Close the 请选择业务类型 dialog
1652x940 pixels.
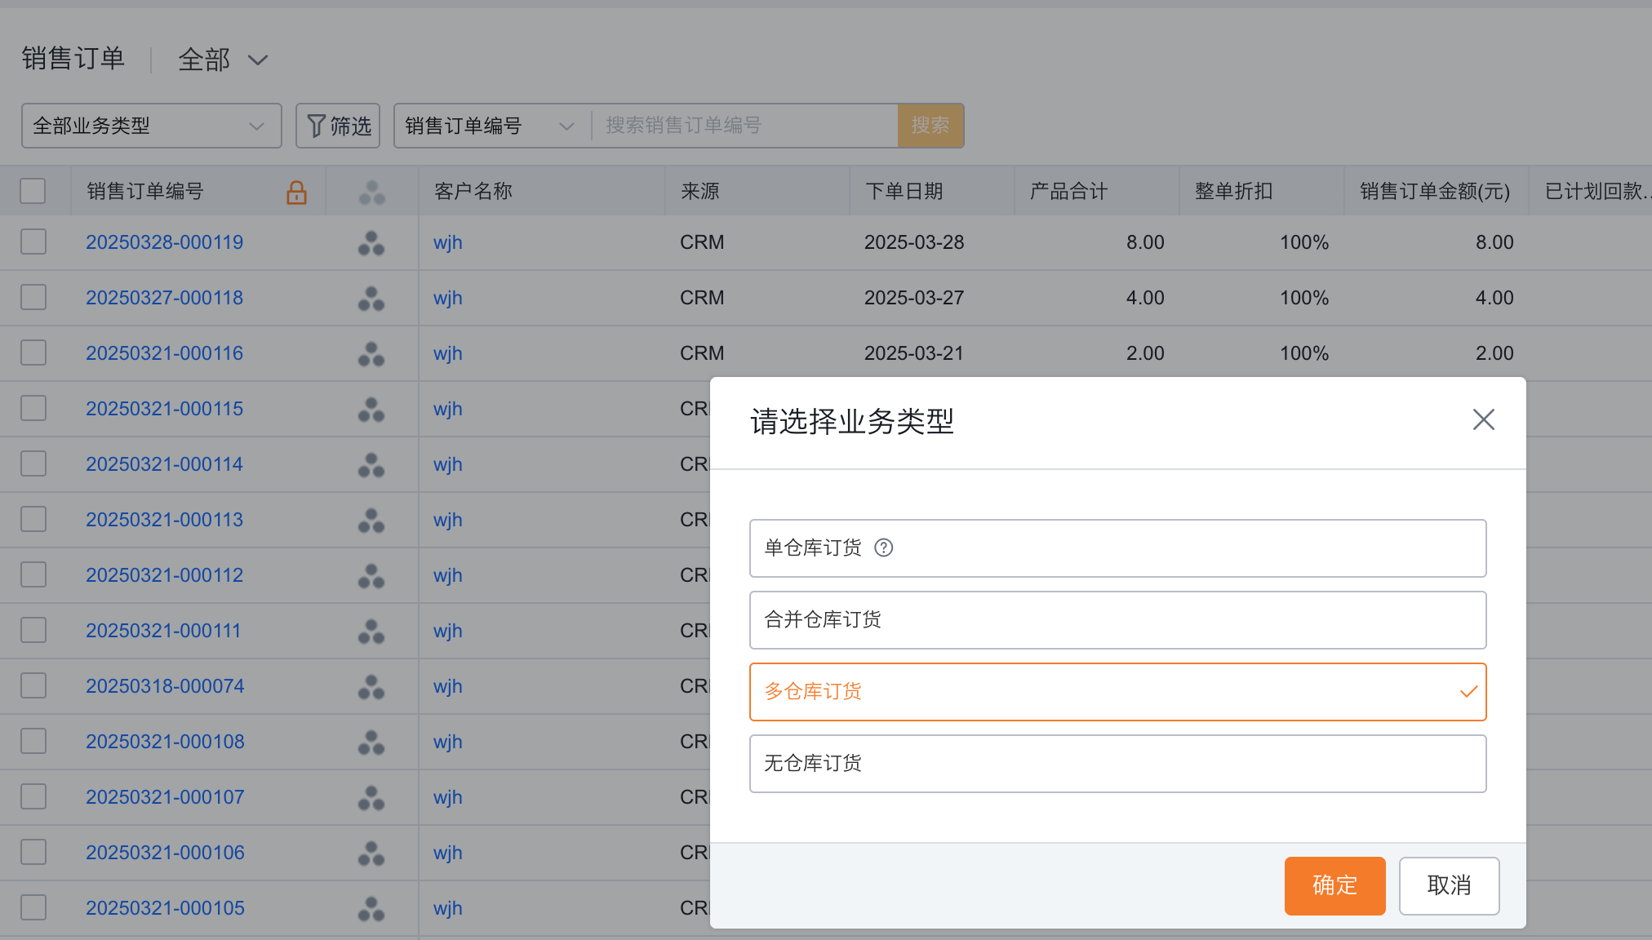pos(1483,419)
